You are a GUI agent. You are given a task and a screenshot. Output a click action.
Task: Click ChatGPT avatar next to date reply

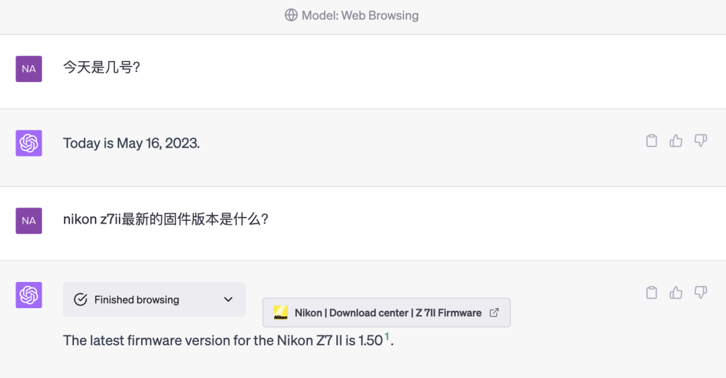(29, 143)
